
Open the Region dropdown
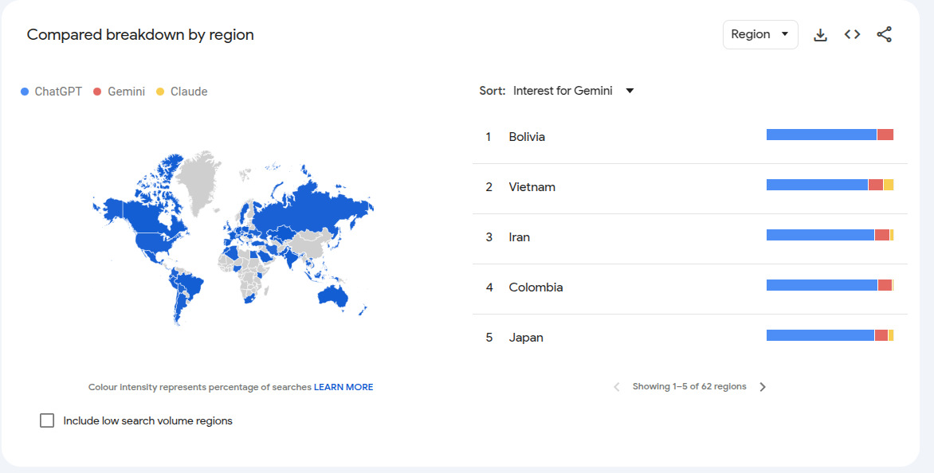[x=760, y=34]
